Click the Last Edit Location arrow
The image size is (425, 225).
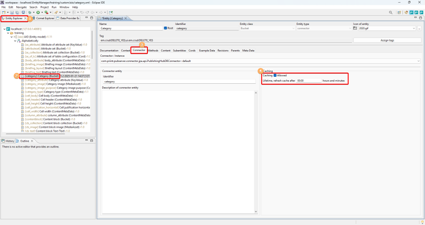82,12
